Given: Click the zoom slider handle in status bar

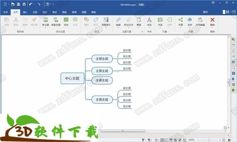Looking at the screenshot, I should point(209,140).
